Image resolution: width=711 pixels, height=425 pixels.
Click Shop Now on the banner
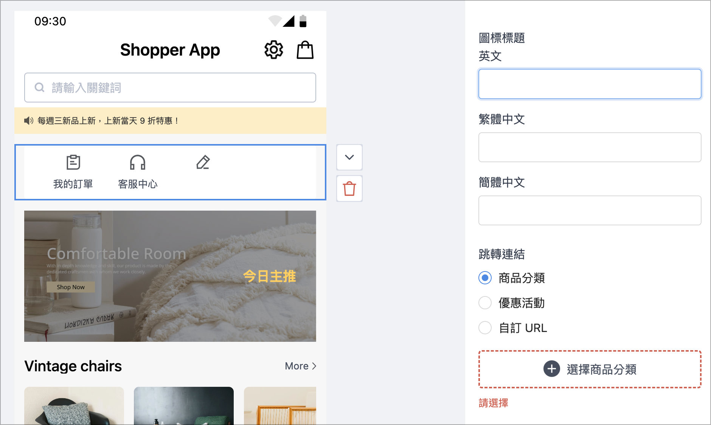71,287
